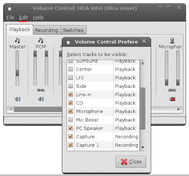Switch to the Recording tab
189x176 pixels.
46,30
